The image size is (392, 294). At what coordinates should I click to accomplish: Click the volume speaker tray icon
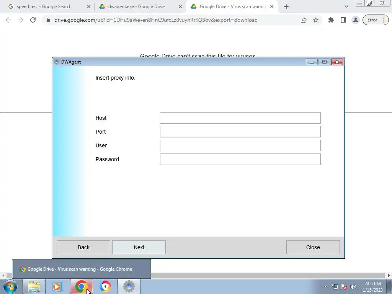353,287
